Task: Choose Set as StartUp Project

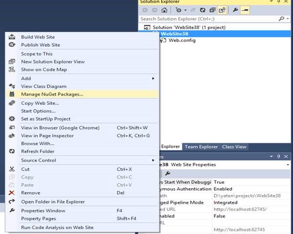Action: pos(45,118)
